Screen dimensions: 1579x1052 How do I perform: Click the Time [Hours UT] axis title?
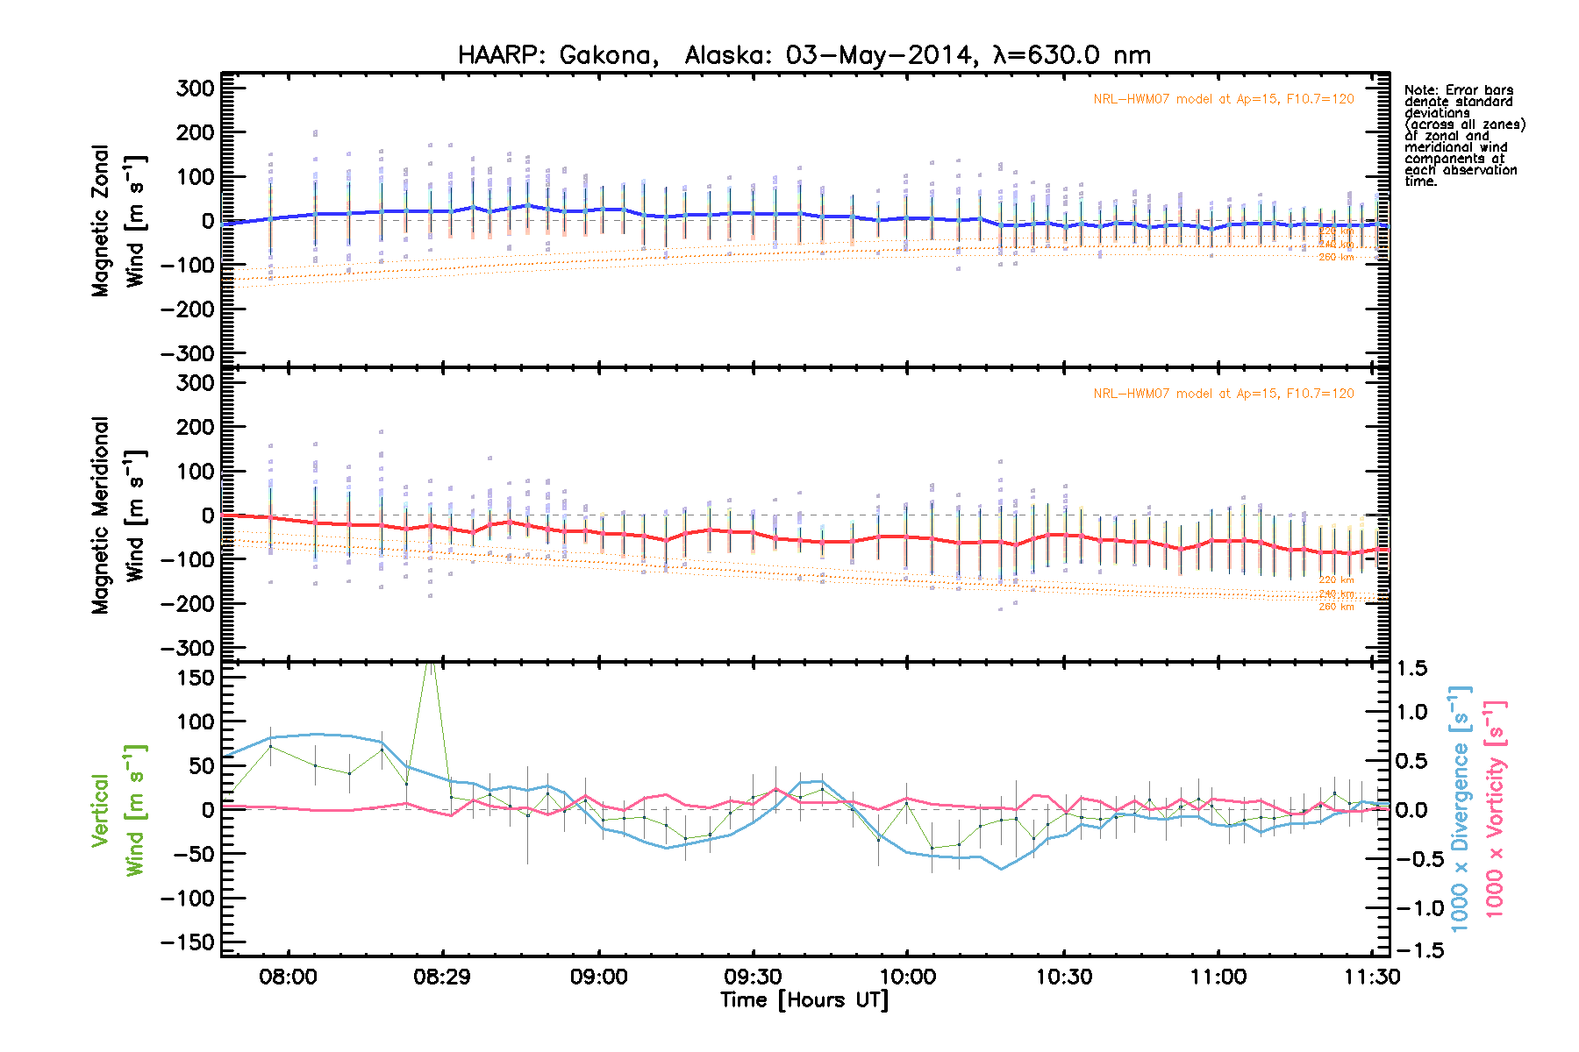click(x=804, y=1000)
